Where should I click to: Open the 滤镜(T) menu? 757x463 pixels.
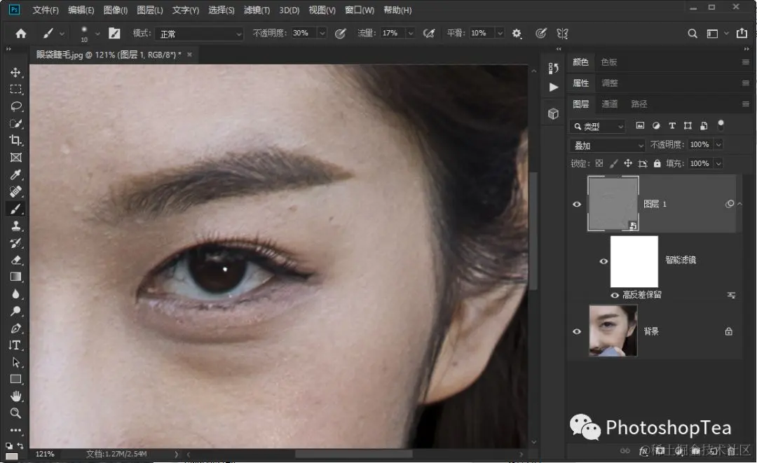[x=257, y=11]
